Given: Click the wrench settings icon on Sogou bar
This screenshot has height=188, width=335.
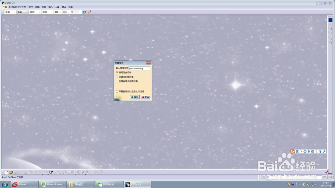Looking at the screenshot, I should pos(324,151).
